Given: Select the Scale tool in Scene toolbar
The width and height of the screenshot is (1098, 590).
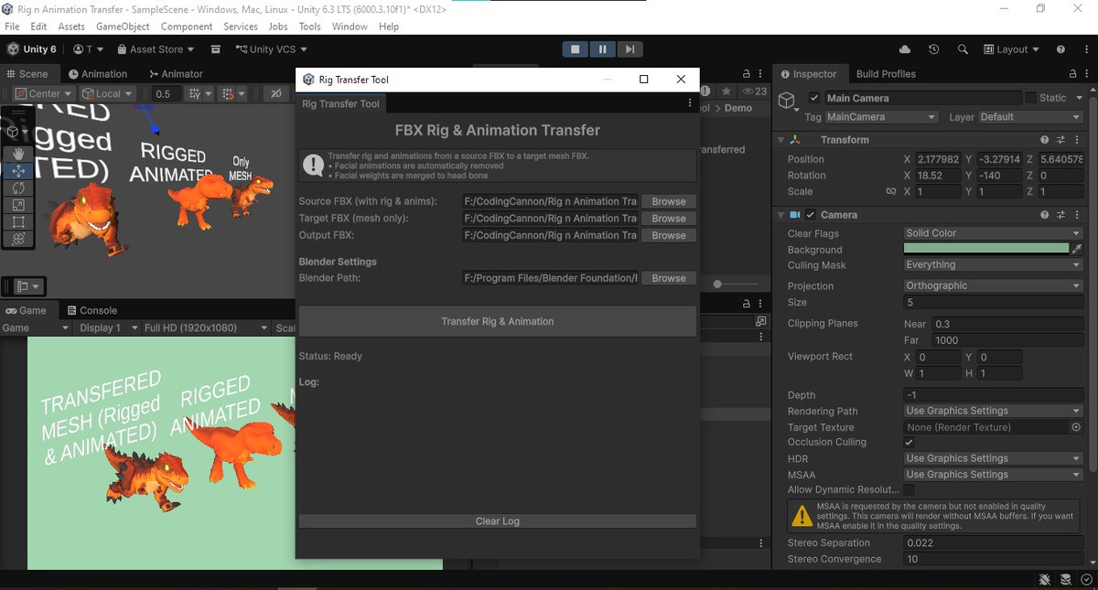Looking at the screenshot, I should (x=18, y=205).
